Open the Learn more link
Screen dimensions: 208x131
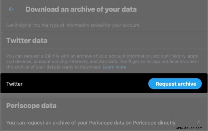pos(114,67)
